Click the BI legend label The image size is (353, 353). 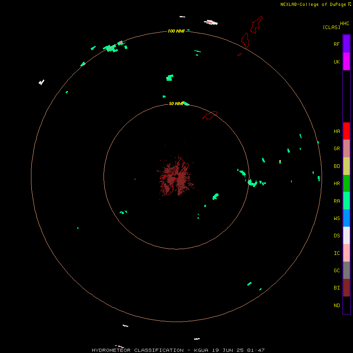pyautogui.click(x=337, y=288)
